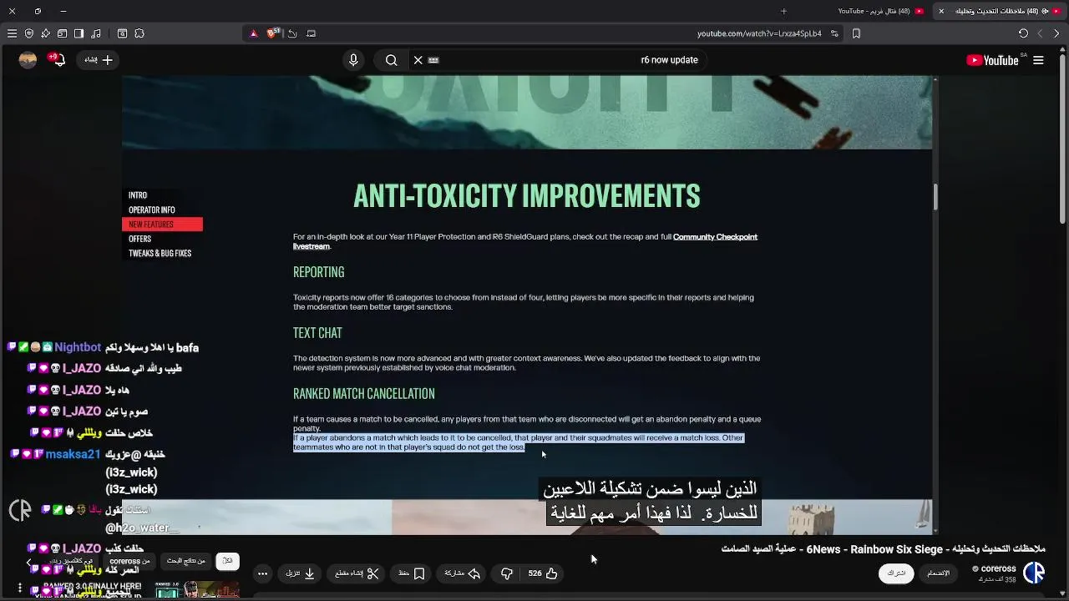
Task: Open the coreross channel avatar
Action: click(1034, 573)
